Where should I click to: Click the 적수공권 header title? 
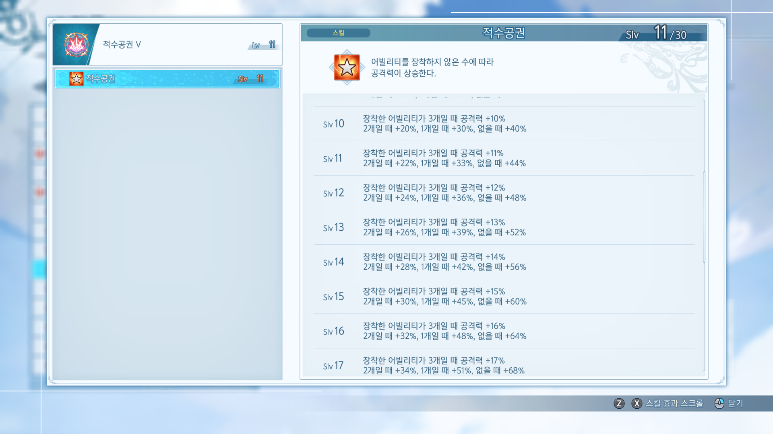(503, 33)
